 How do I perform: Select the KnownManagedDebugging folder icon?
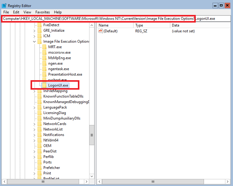pyautogui.click(x=39, y=102)
